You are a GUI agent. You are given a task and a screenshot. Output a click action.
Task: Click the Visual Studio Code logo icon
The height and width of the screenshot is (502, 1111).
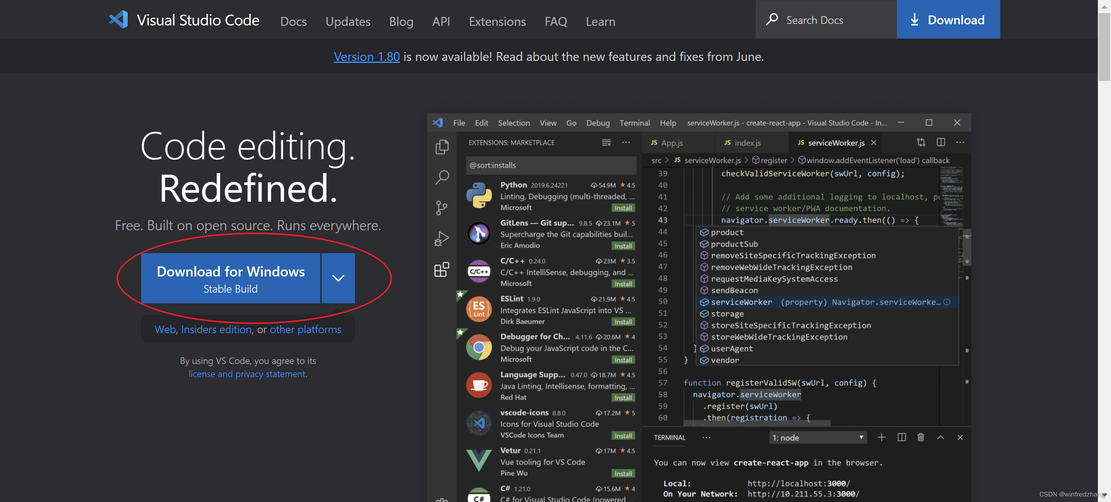pos(118,20)
